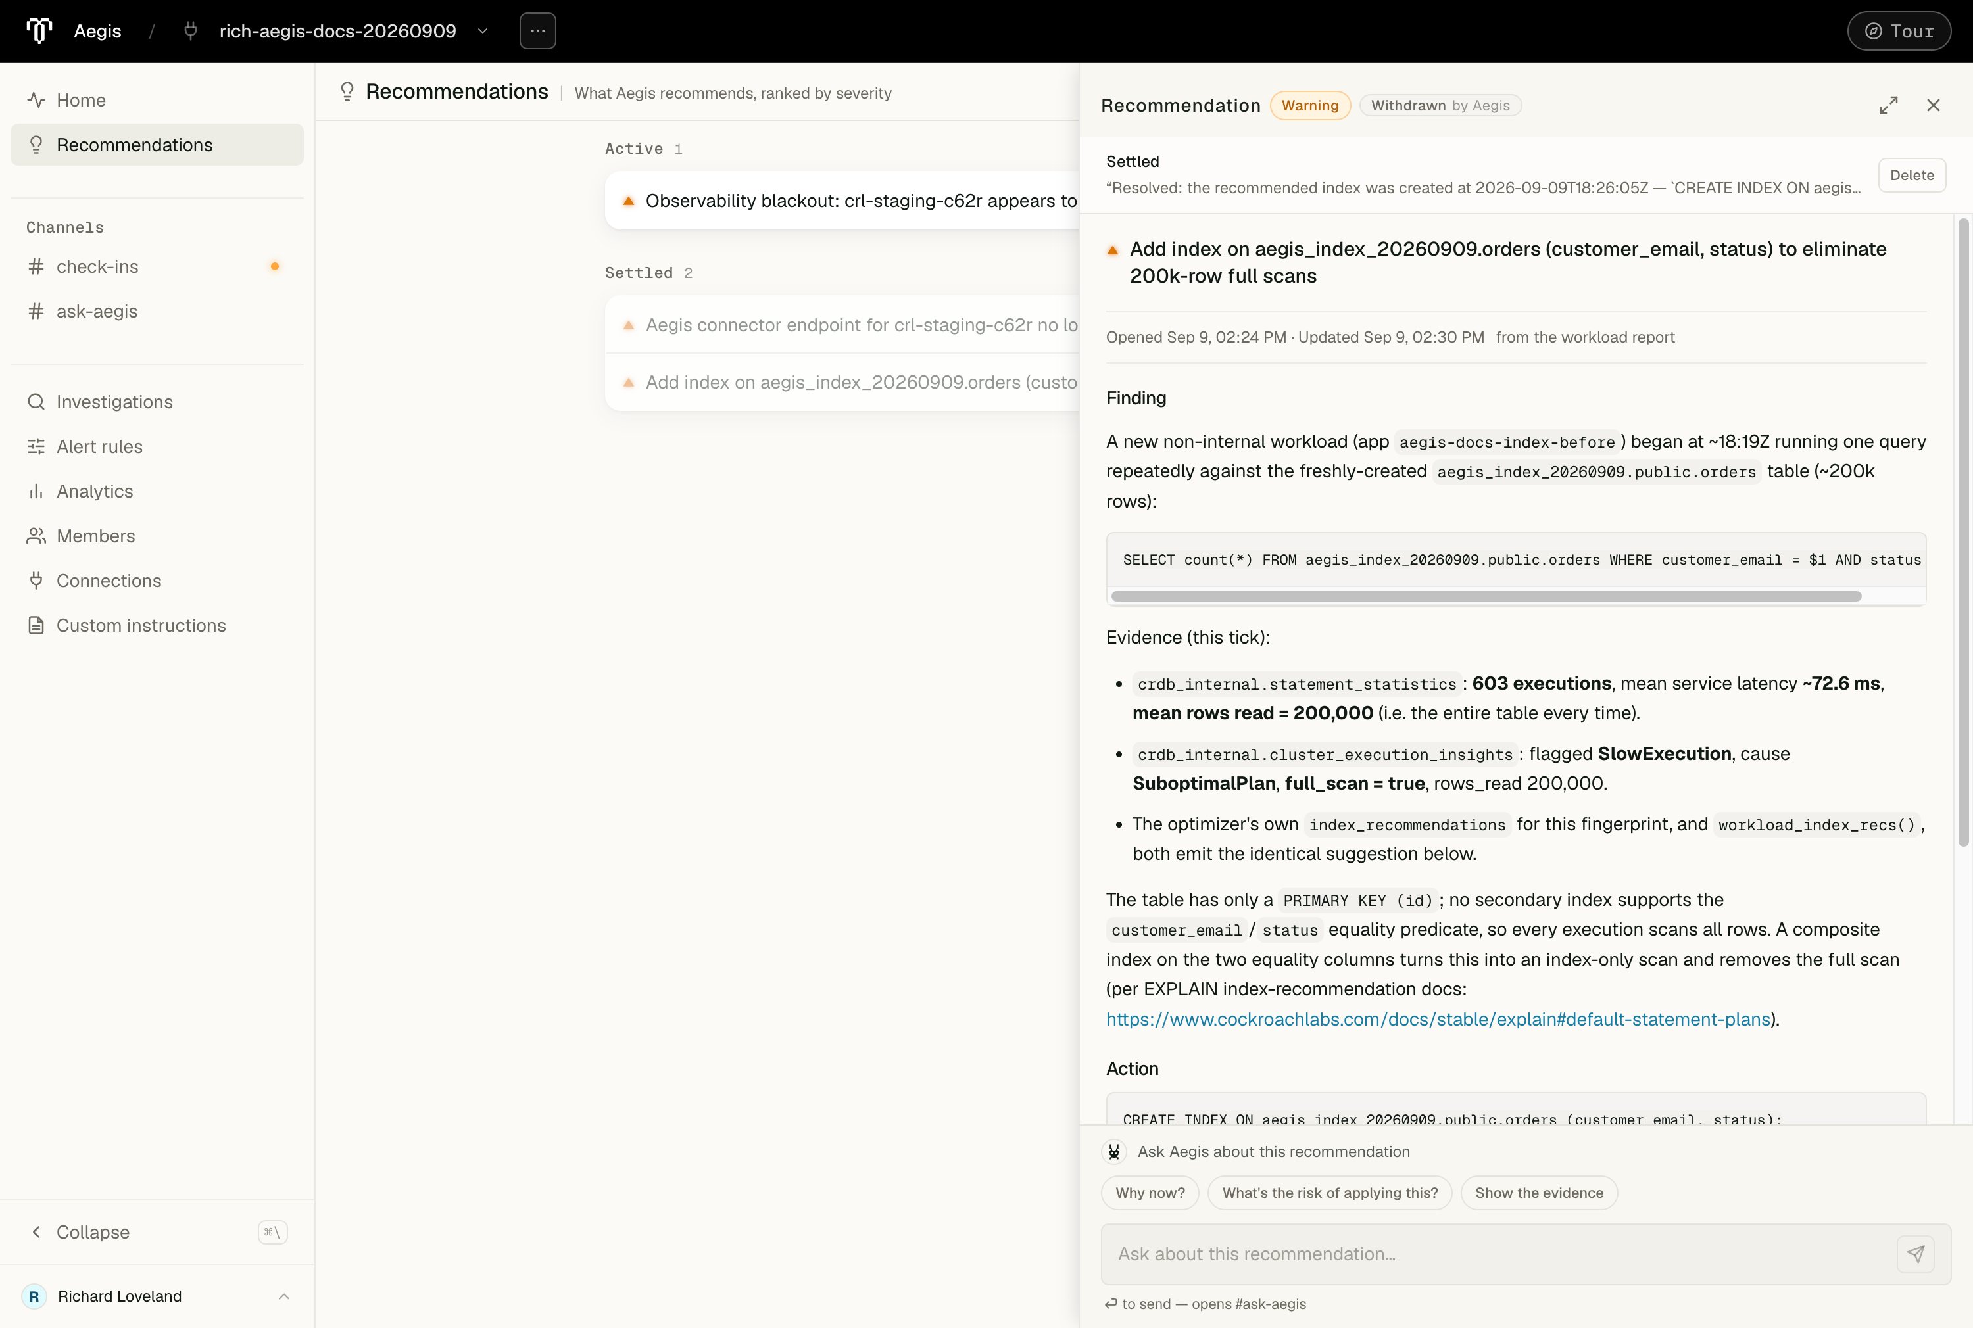Click the Withdrawn by Aegis badge

1440,106
